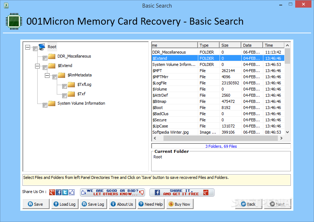Sort by the Date column header

252,45
